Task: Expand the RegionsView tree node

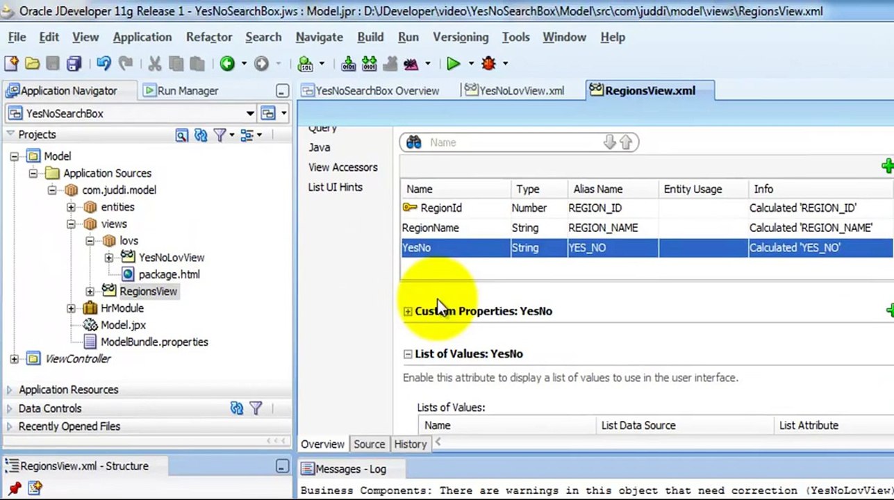Action: [90, 292]
